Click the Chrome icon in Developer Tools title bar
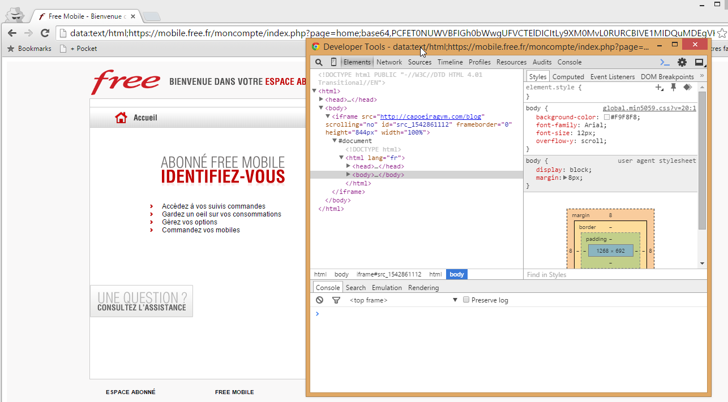This screenshot has height=402, width=728. pos(316,47)
